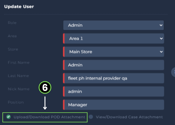Click the Area dropdown chevron arrow
This screenshot has width=175, height=125.
(x=161, y=39)
